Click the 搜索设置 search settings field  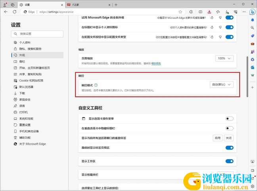(x=37, y=34)
